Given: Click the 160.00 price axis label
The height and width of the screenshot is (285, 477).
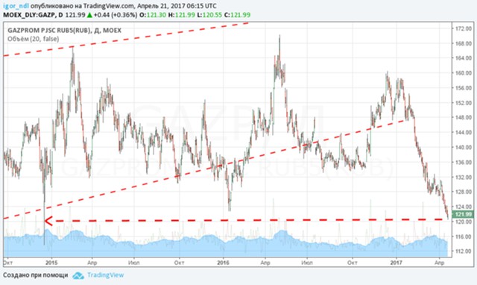Looking at the screenshot, I should 464,73.
